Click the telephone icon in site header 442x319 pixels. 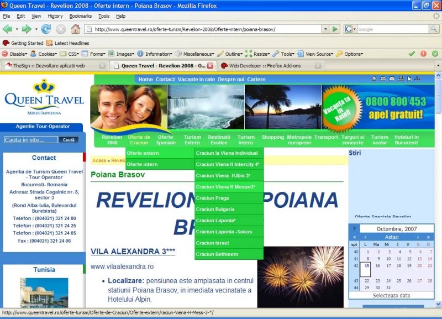pyautogui.click(x=383, y=79)
